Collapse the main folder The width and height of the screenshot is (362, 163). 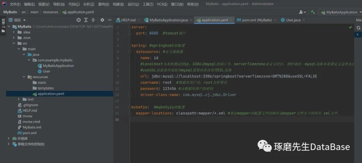[x=19, y=49]
